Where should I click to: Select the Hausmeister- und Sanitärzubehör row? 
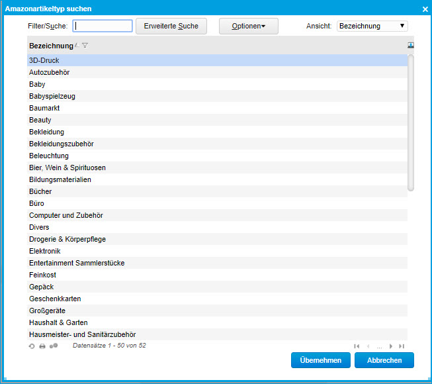click(x=217, y=334)
